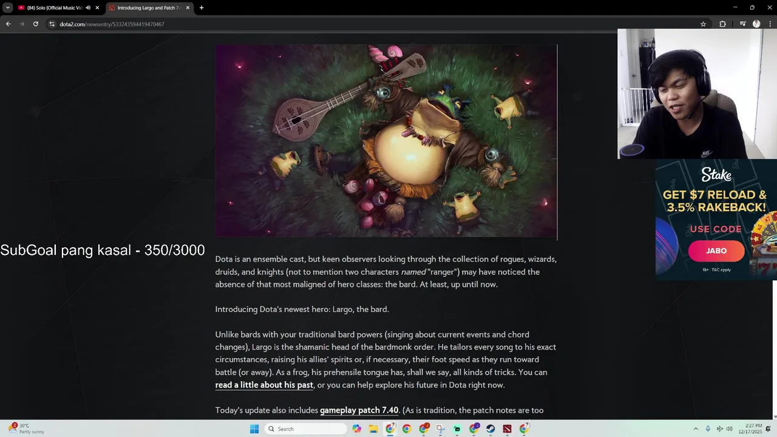
Task: Open Snipping Tool from the taskbar
Action: point(440,429)
